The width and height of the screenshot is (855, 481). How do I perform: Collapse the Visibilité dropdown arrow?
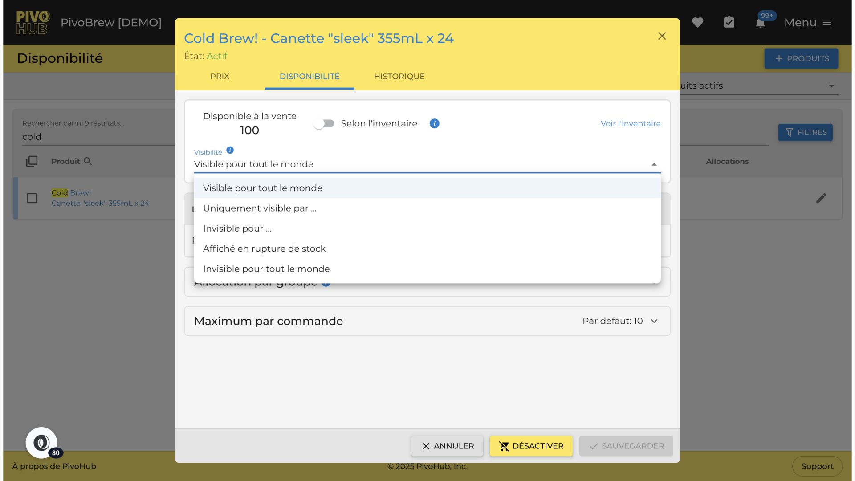[654, 164]
